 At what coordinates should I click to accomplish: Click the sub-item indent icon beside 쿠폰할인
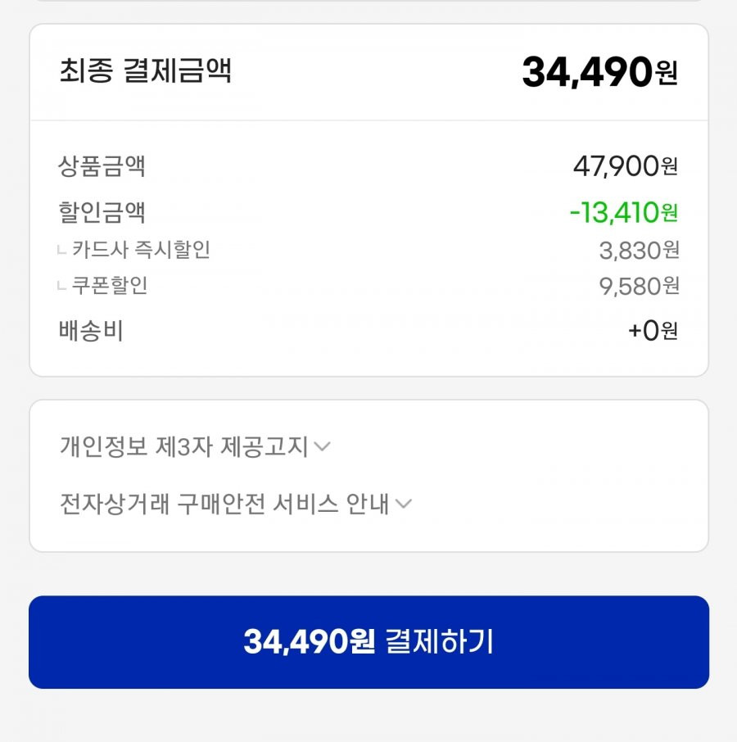[x=61, y=286]
